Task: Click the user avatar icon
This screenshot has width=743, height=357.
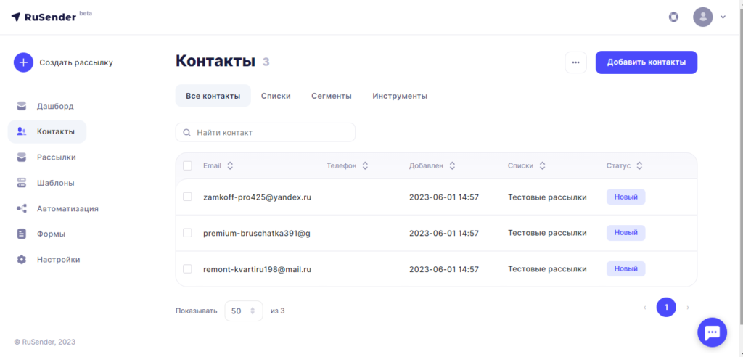Action: point(702,17)
